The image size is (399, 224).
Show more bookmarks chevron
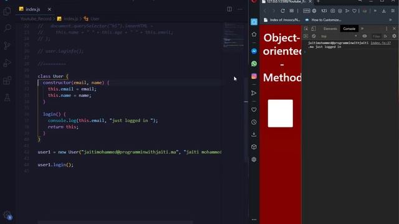tap(390, 20)
